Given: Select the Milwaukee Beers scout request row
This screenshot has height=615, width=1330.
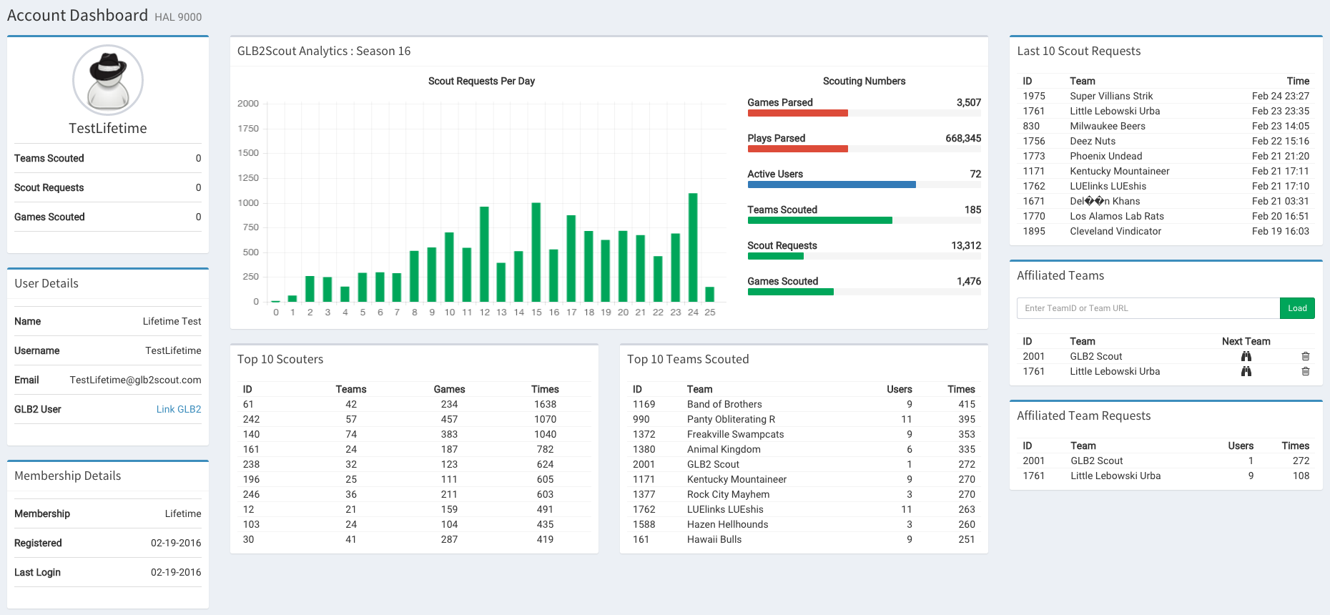Looking at the screenshot, I should point(1107,126).
